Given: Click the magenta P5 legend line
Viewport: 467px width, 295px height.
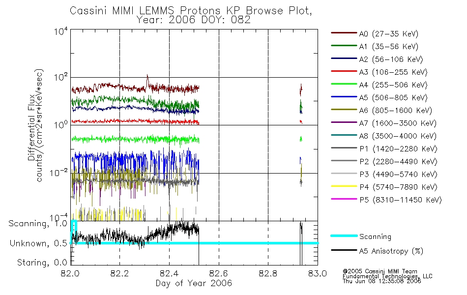Looking at the screenshot, I should click(344, 199).
